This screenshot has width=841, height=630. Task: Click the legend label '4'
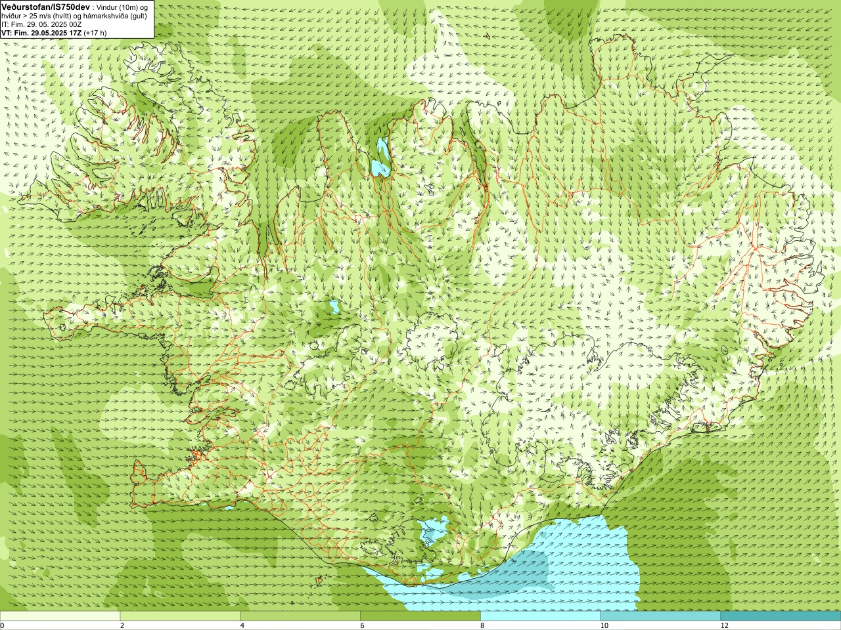coord(242,625)
